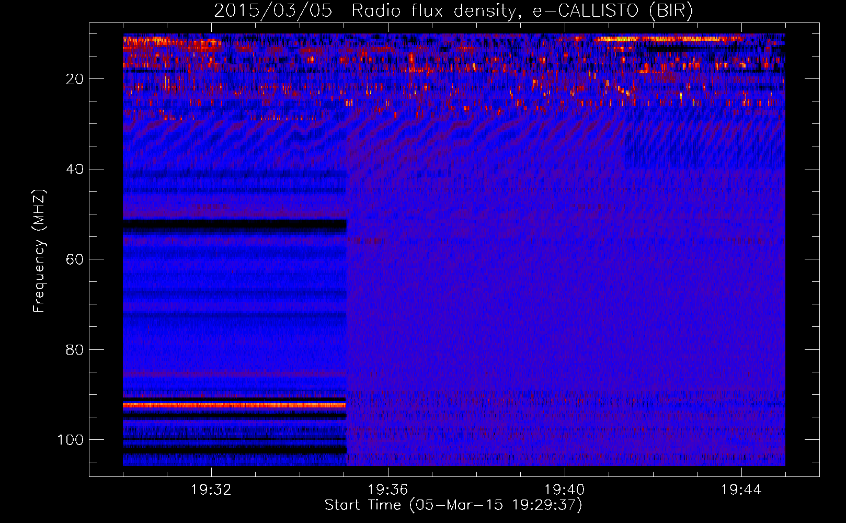Click the thick black band near 52 MHz
The width and height of the screenshot is (846, 523).
pos(235,226)
